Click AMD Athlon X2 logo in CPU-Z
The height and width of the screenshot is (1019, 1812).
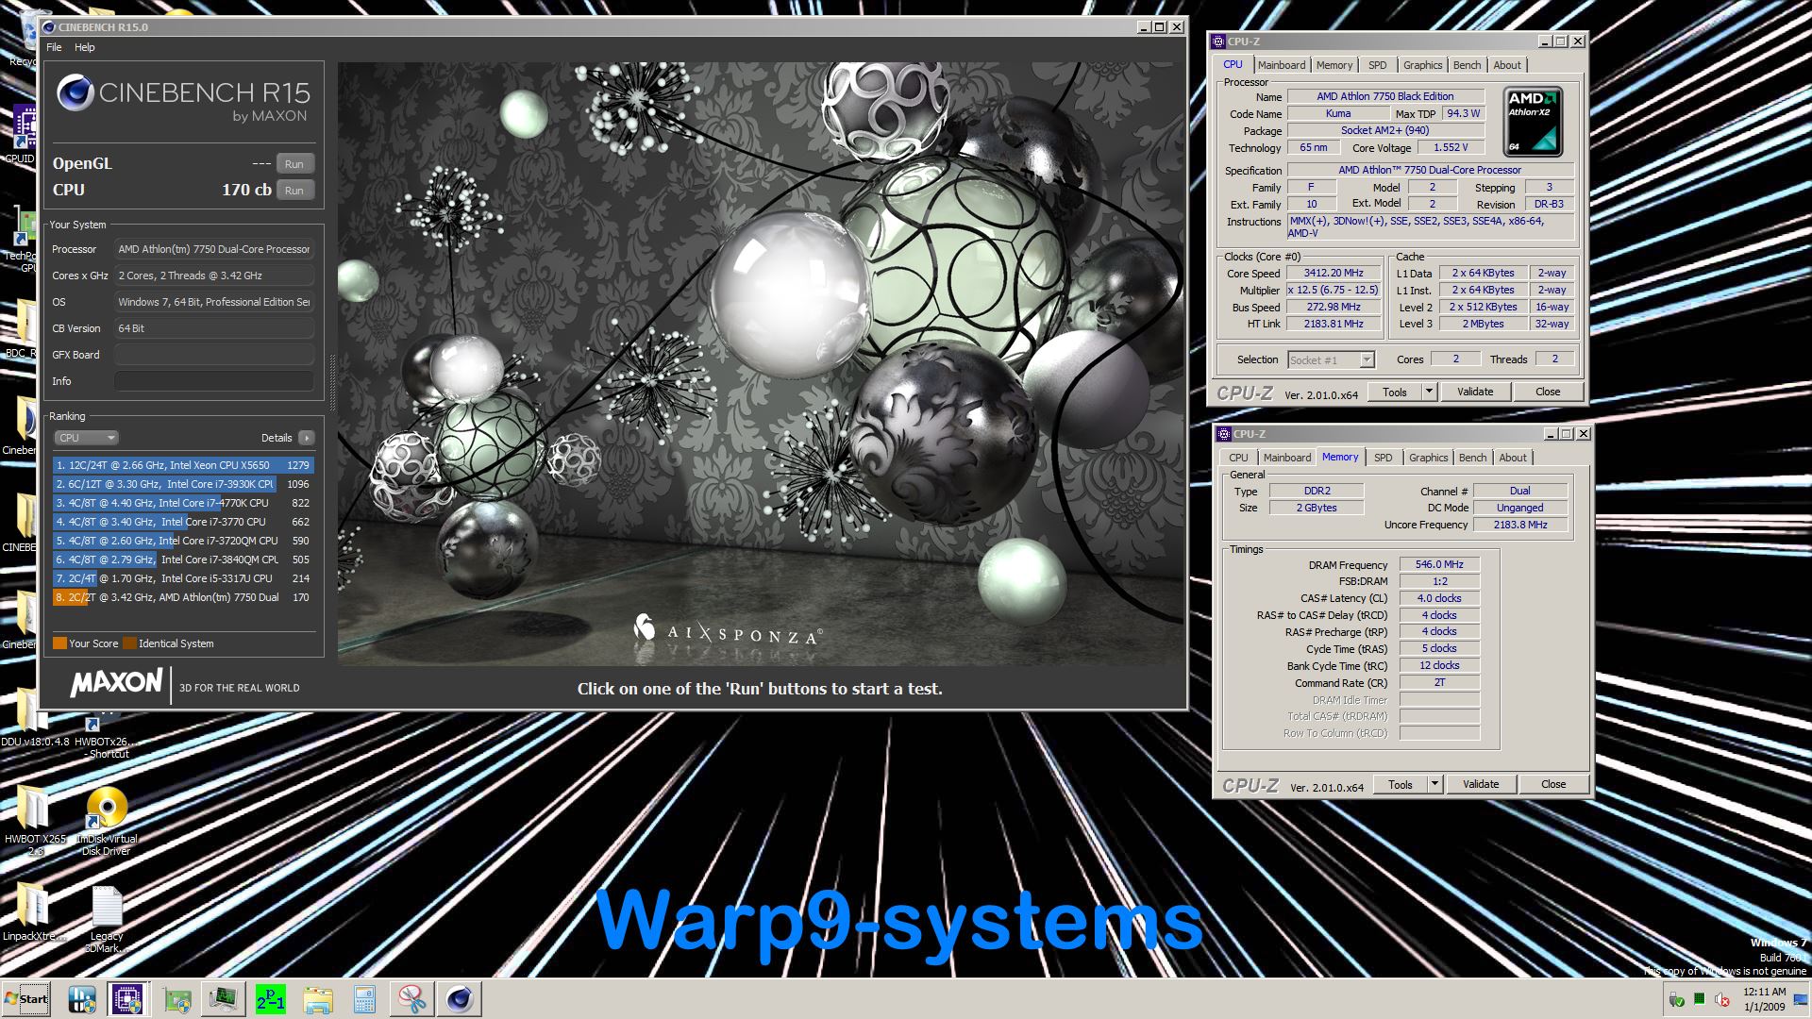point(1533,122)
